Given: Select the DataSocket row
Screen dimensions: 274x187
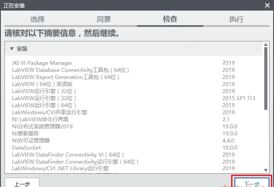Looking at the screenshot, I should [133, 148].
